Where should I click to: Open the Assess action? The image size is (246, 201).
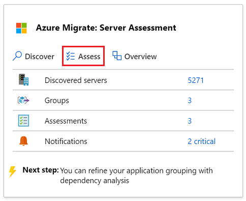[83, 56]
